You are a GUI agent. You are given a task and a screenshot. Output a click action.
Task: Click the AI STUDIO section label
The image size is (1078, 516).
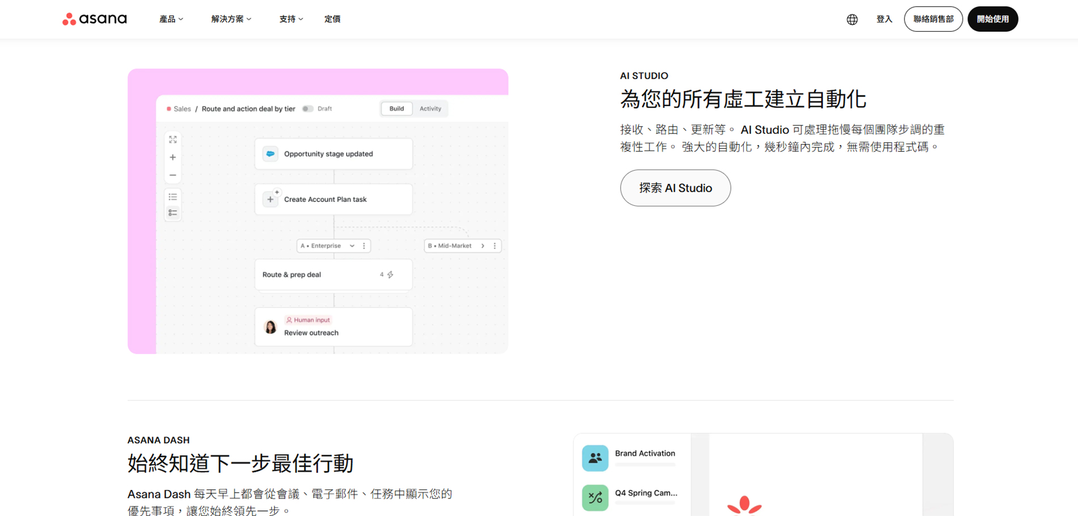click(644, 76)
